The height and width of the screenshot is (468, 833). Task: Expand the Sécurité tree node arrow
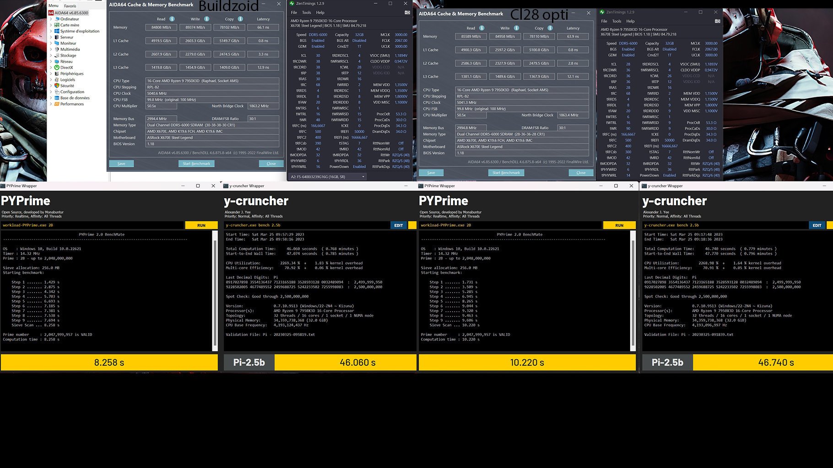point(51,85)
